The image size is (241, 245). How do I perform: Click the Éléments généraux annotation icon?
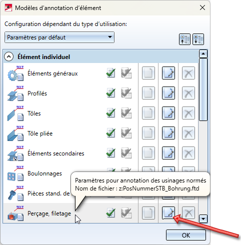click(x=15, y=73)
